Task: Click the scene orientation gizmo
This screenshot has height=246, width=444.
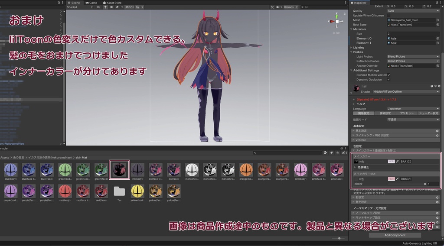Action: click(x=336, y=21)
